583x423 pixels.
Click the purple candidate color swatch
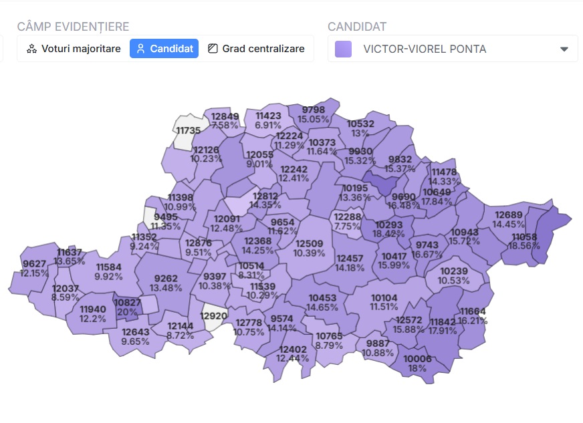(x=343, y=49)
